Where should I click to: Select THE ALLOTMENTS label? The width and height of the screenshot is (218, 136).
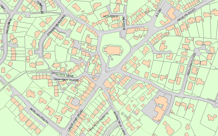tap(99, 122)
